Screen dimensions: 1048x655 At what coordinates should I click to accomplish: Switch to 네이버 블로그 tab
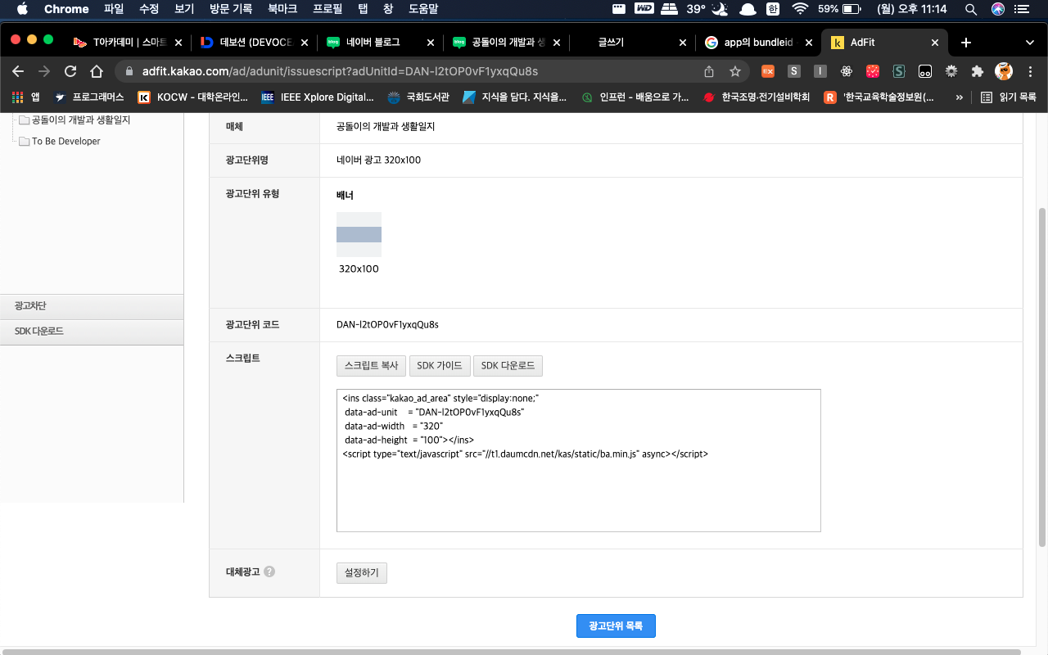(378, 43)
